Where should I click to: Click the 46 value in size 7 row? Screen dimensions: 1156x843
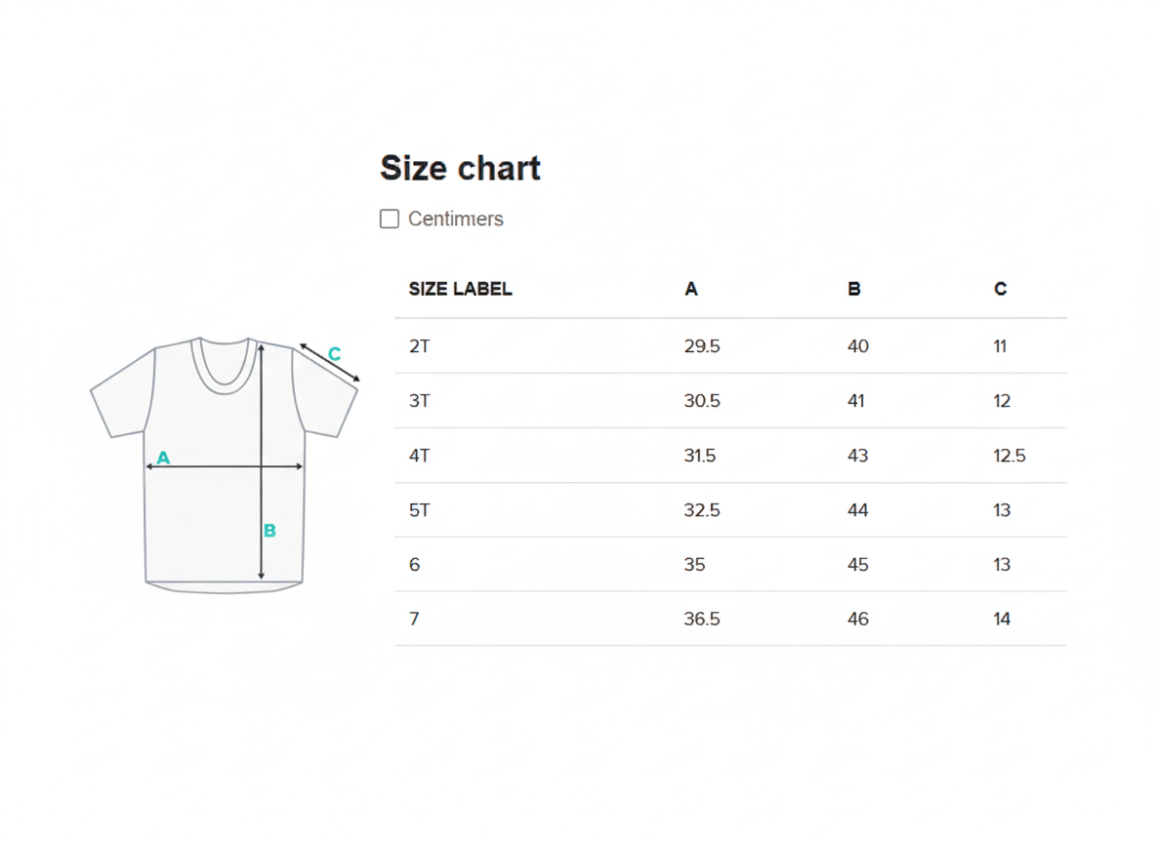858,619
